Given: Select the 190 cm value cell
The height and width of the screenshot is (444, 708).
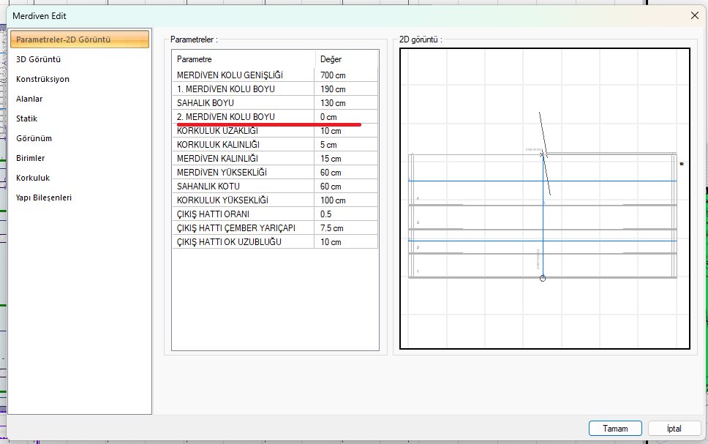Looking at the screenshot, I should coord(346,89).
